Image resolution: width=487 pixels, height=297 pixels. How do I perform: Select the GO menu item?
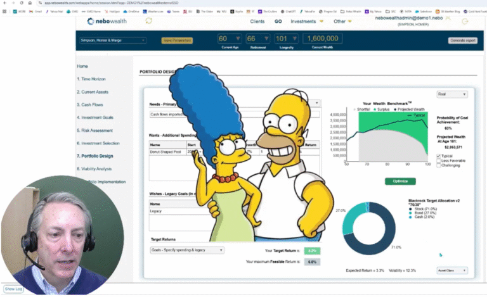click(278, 22)
